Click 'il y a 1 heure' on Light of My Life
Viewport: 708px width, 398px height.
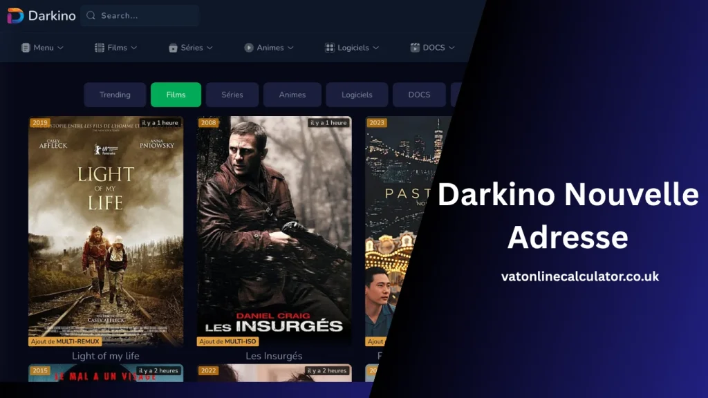click(160, 123)
